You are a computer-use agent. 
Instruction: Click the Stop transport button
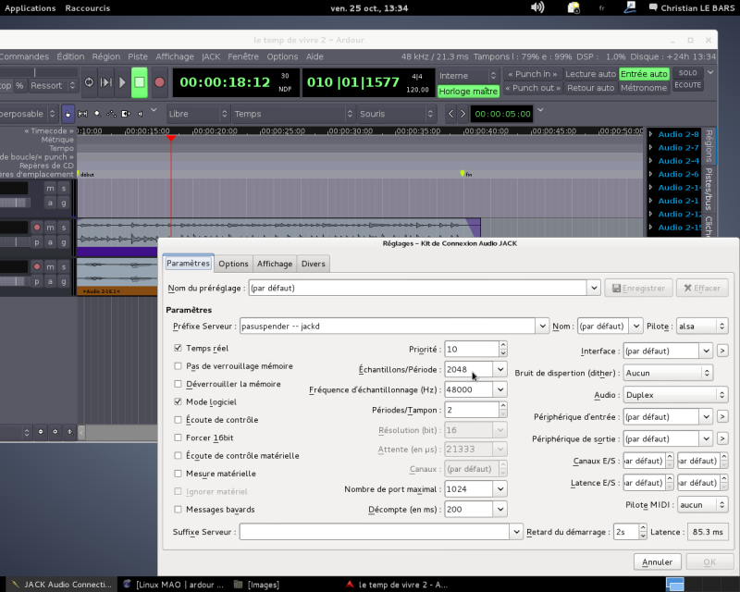140,82
